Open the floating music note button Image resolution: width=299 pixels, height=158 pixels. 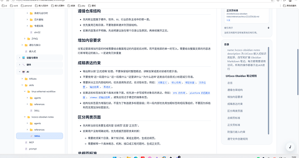point(290,147)
